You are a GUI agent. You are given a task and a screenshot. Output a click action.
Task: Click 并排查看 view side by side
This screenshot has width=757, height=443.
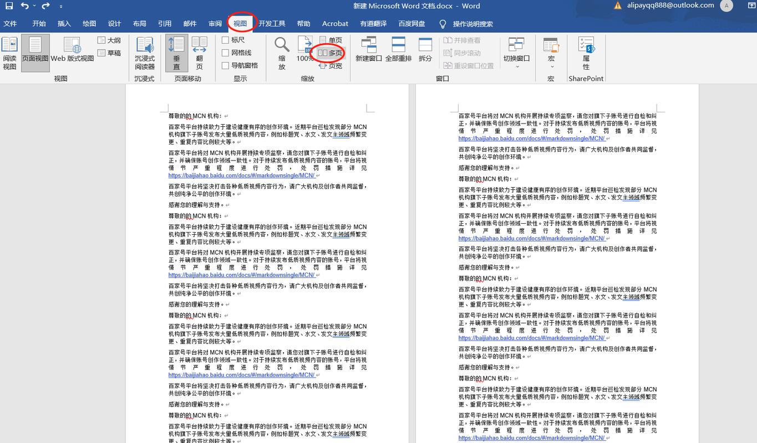point(462,40)
